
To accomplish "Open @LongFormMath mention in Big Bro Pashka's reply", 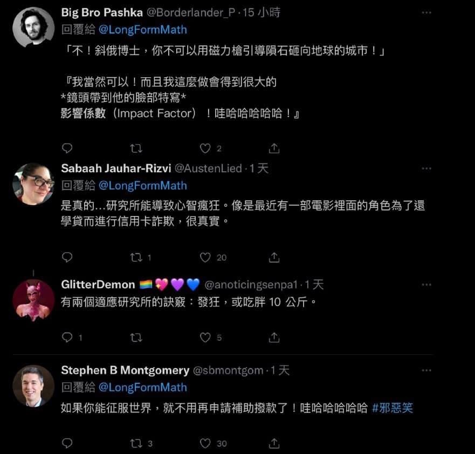I will [143, 30].
